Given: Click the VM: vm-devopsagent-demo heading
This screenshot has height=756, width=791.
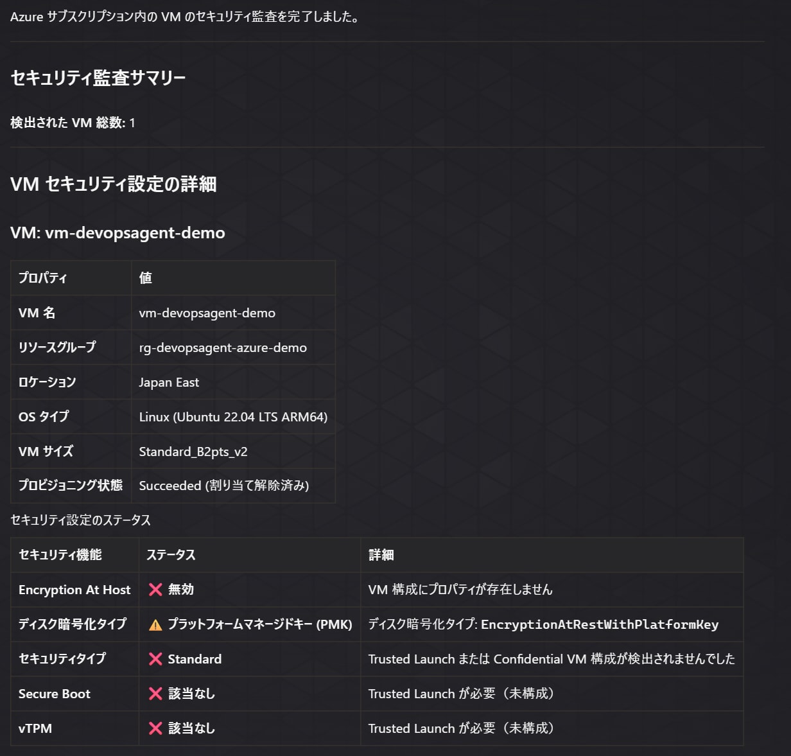Looking at the screenshot, I should (117, 233).
